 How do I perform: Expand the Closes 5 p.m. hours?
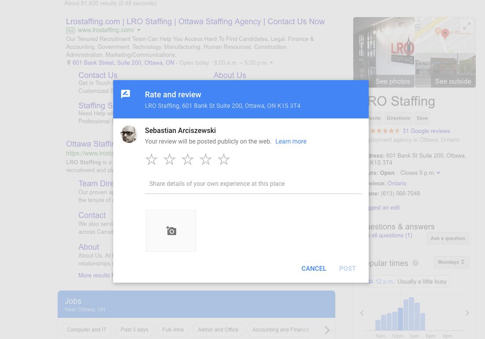point(438,173)
